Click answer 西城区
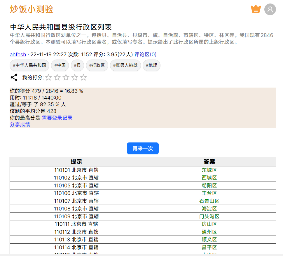Image resolution: width=283 pixels, height=256 pixels. 209,178
